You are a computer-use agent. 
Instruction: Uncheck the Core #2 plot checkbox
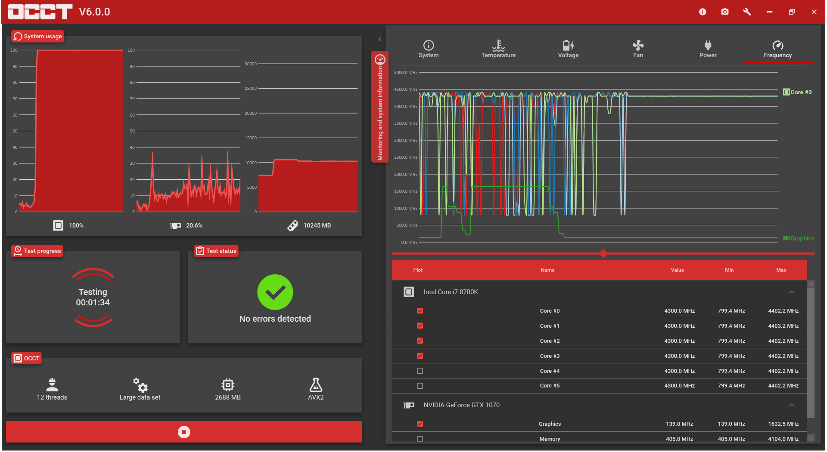[x=420, y=341]
